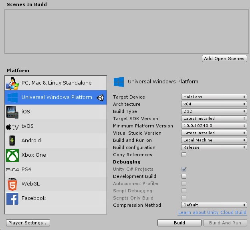The height and width of the screenshot is (230, 250).
Task: Click the Scripts Only Build checkbox
Action: (x=184, y=198)
